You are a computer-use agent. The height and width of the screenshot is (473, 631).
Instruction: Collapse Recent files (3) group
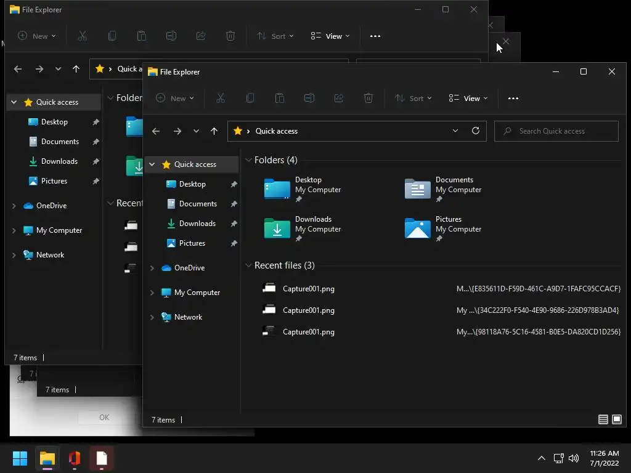tap(248, 265)
